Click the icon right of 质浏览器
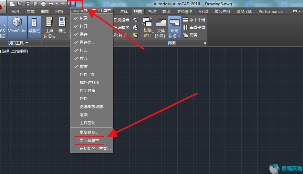 pyautogui.click(x=135, y=20)
